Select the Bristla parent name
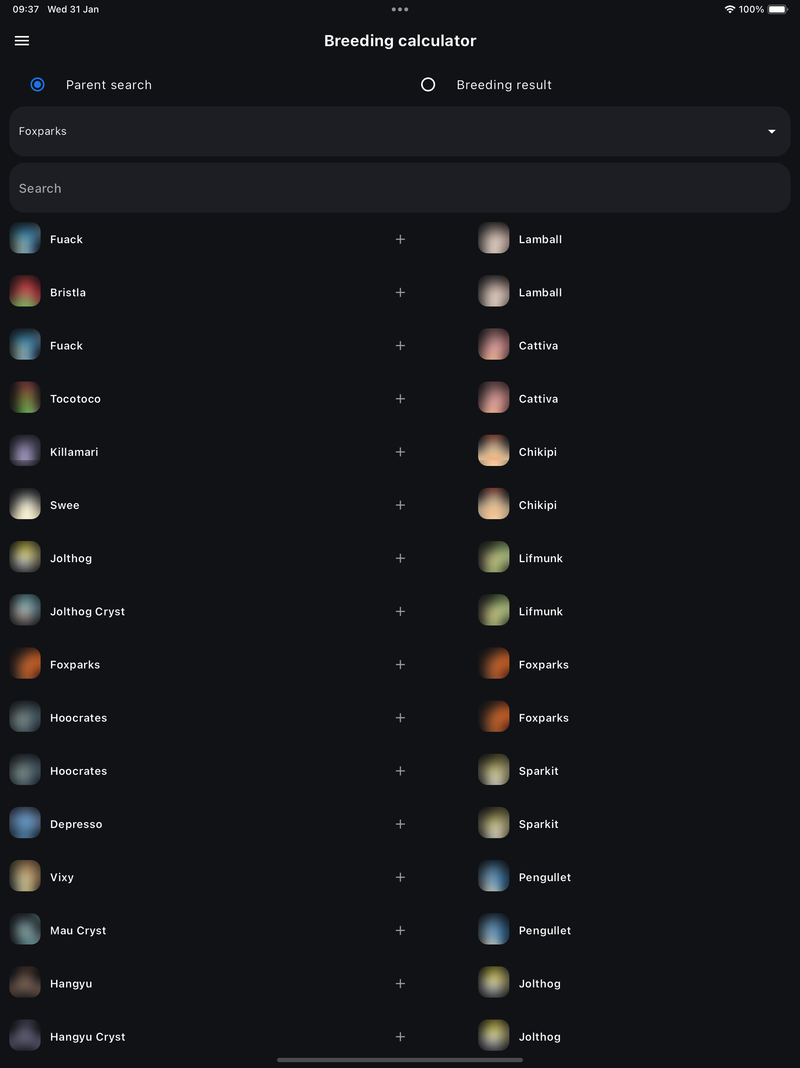 [x=68, y=292]
